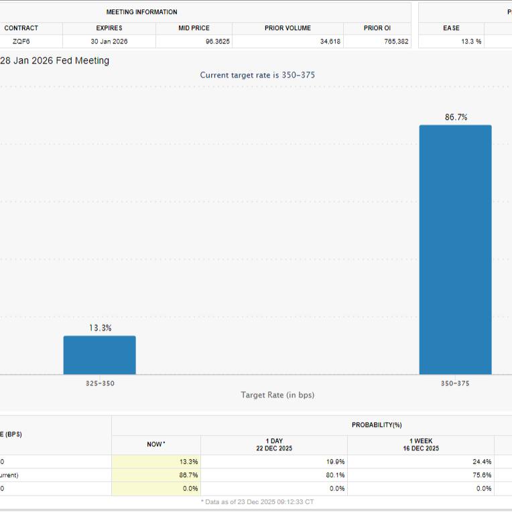Click the 1 day value 80.1%
Viewport: 512px width, 512px height.
point(335,475)
